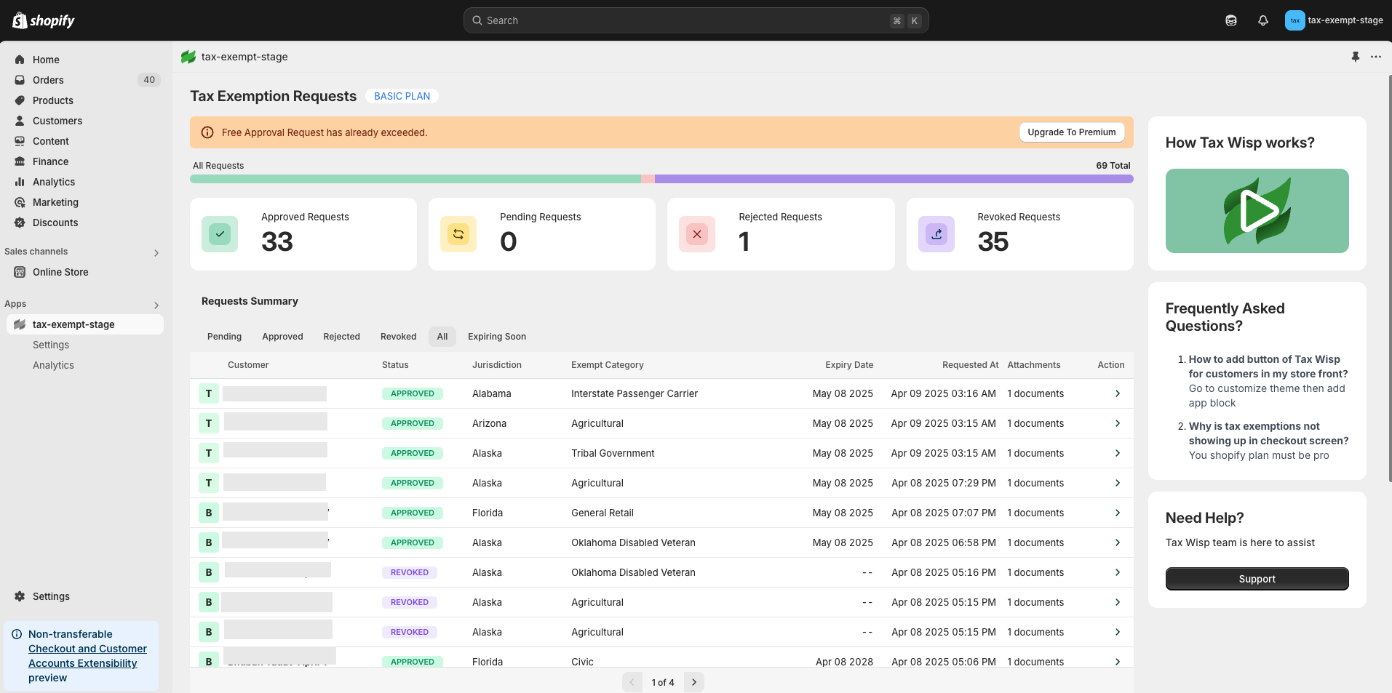Open tax-exempt-stage app Analytics
Viewport: 1392px width, 693px height.
click(x=53, y=365)
